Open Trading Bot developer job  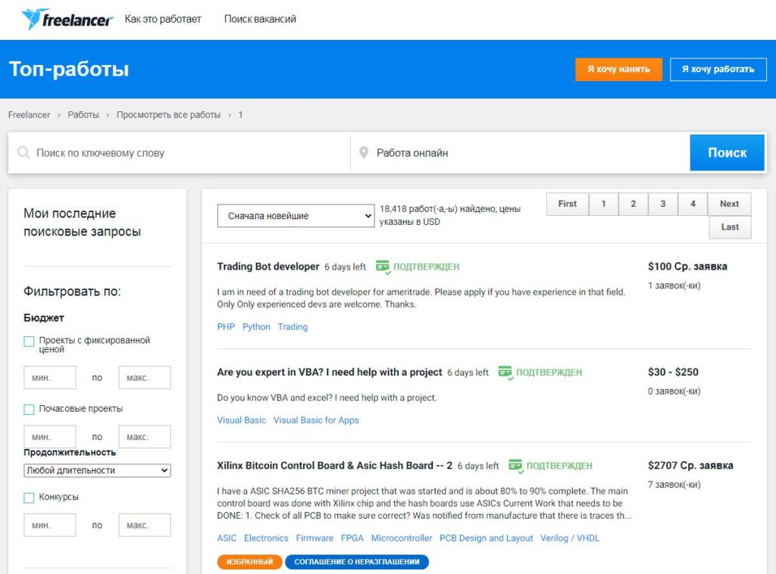268,267
